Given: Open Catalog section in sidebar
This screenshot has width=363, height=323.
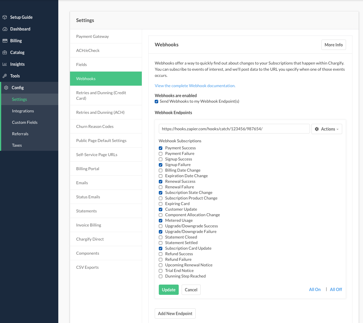Looking at the screenshot, I should point(17,53).
